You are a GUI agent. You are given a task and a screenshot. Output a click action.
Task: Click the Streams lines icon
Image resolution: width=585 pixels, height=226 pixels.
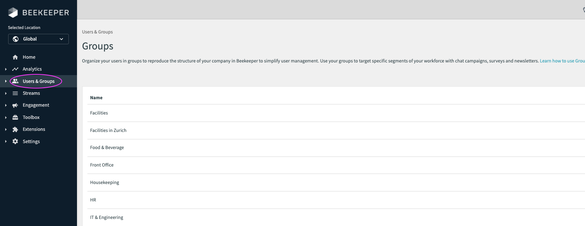pos(15,93)
